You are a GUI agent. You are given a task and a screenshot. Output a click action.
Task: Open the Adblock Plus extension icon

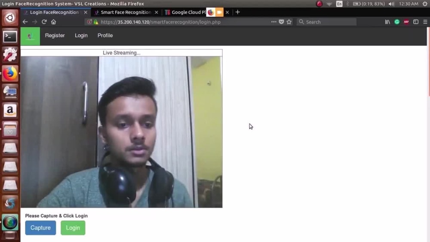pyautogui.click(x=406, y=22)
